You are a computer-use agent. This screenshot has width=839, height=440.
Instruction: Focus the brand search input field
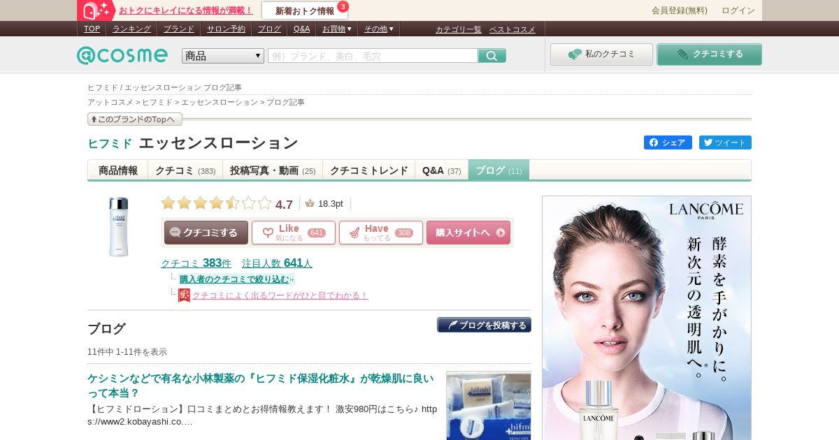tap(373, 56)
